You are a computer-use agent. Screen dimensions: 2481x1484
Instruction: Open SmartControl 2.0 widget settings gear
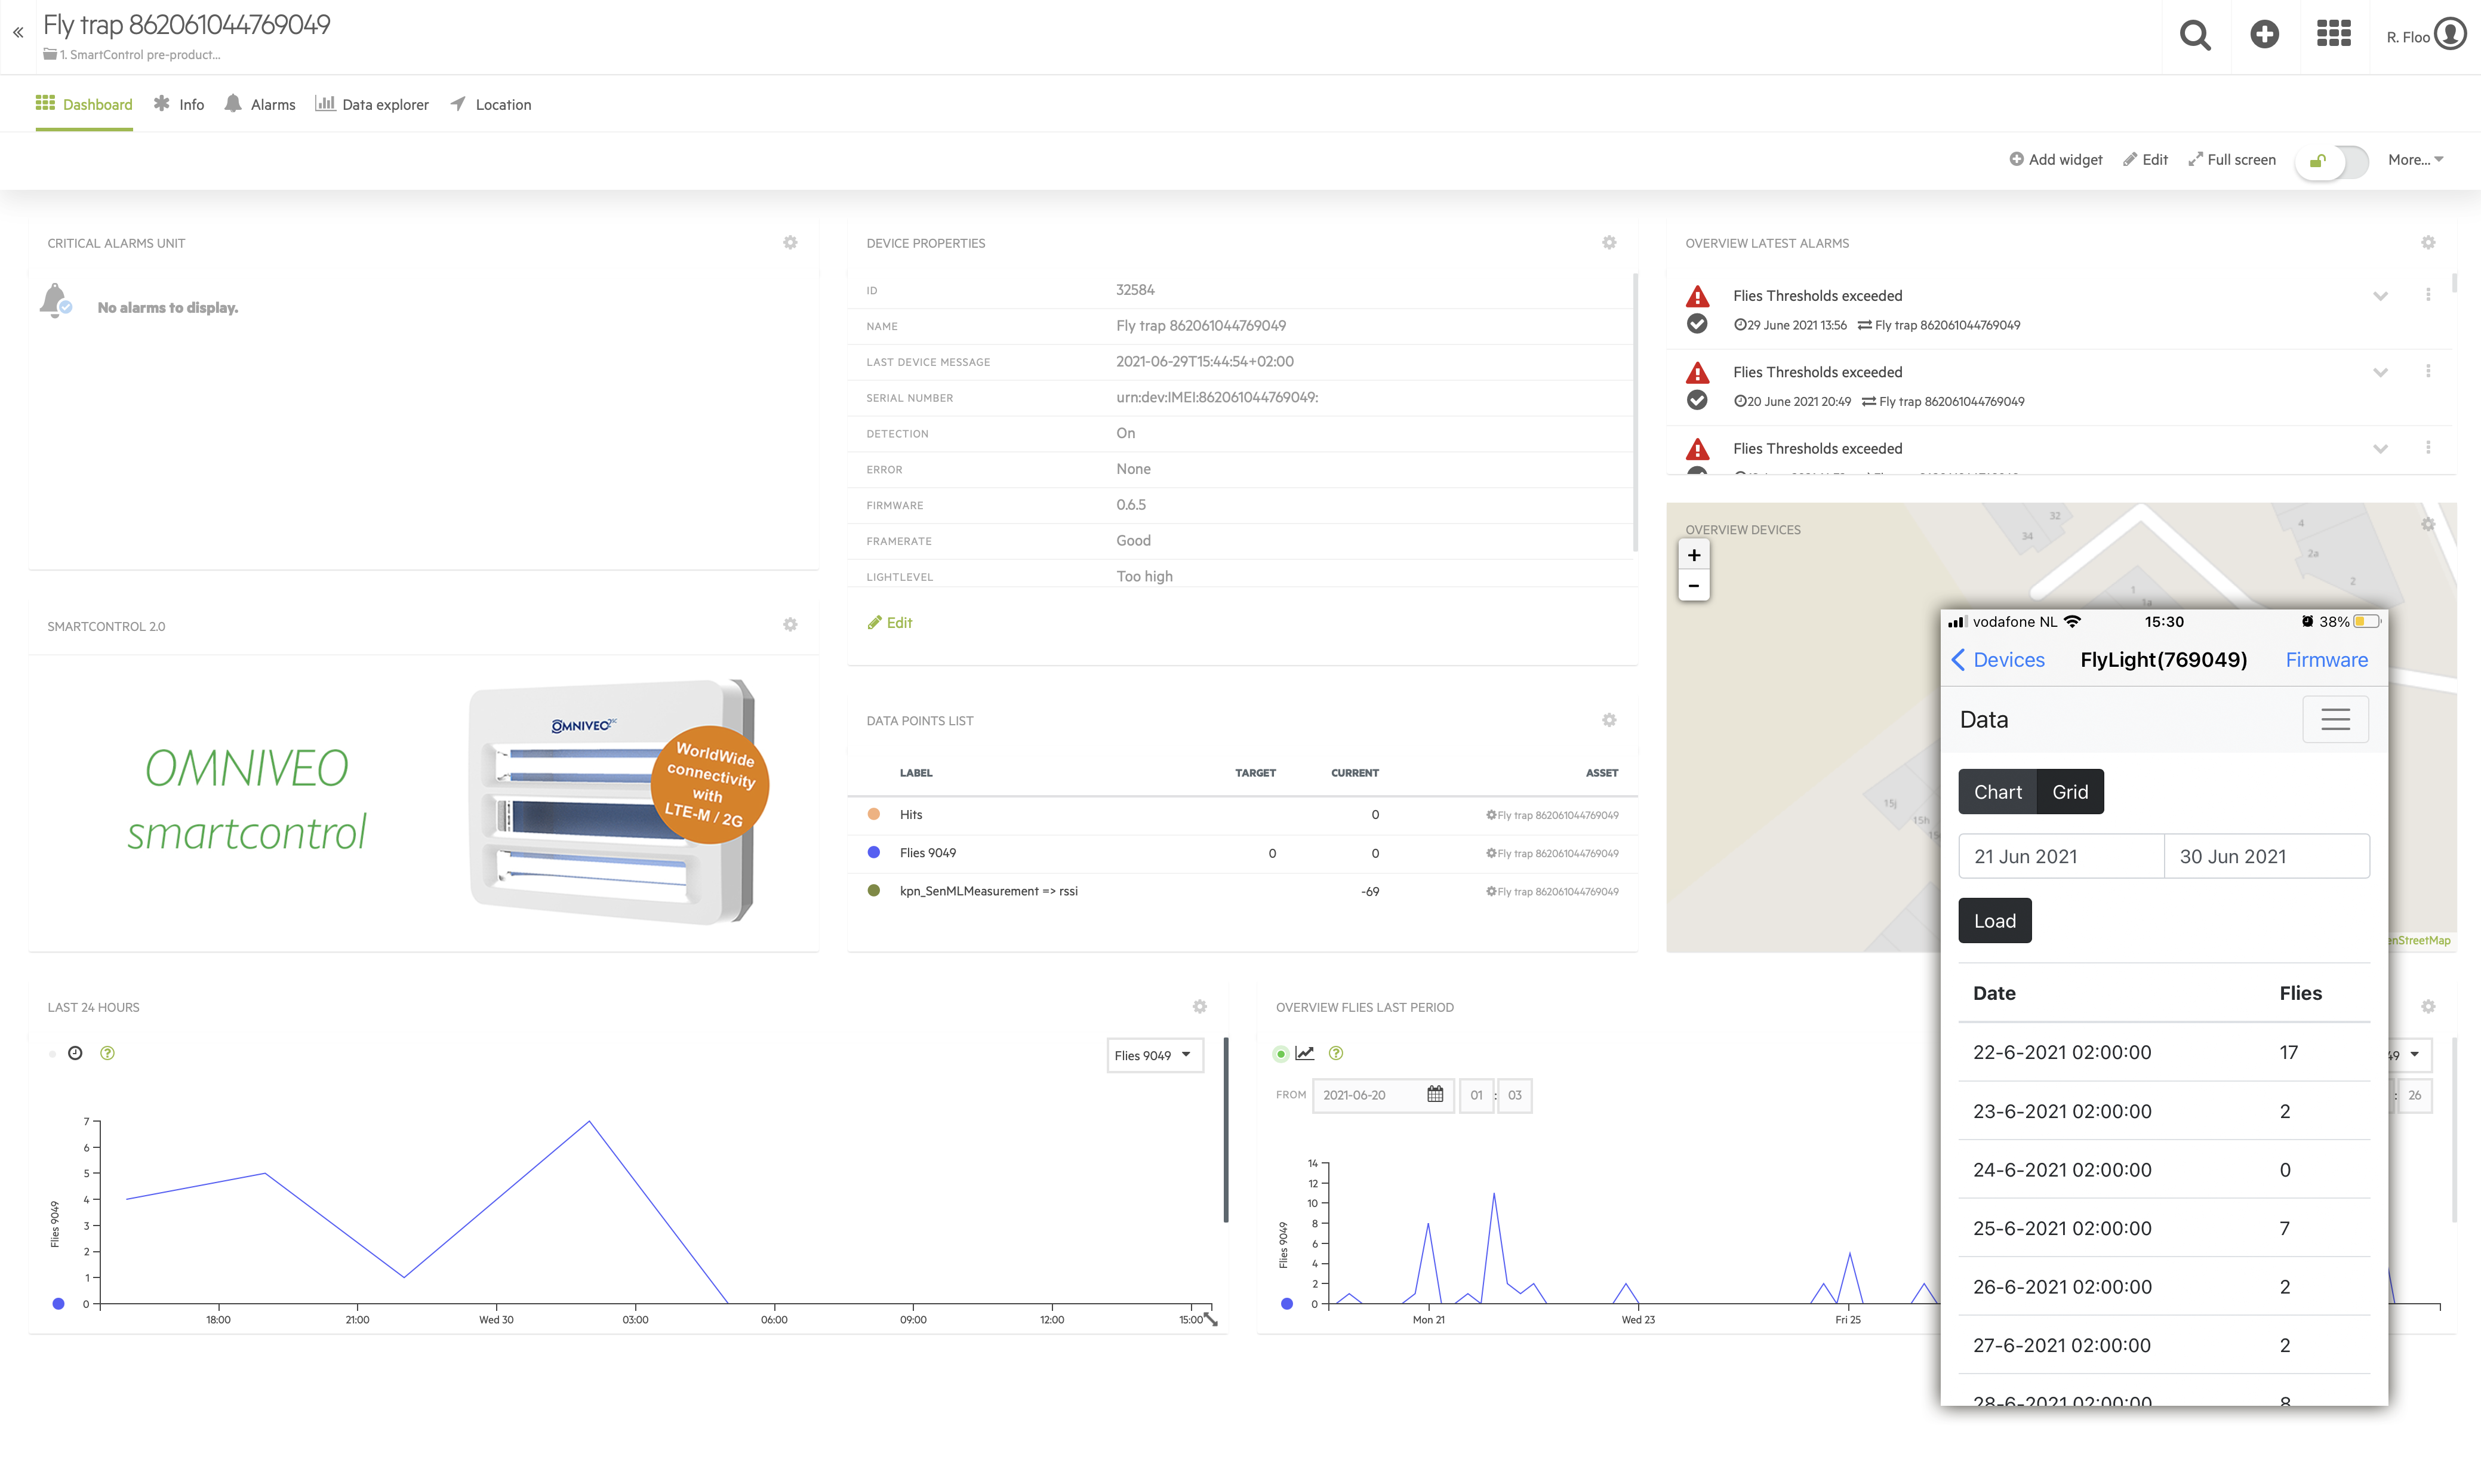[x=790, y=625]
